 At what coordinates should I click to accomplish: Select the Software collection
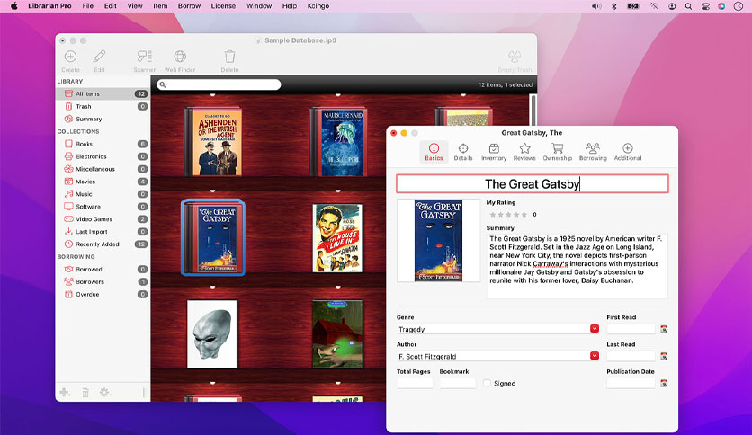click(x=103, y=207)
